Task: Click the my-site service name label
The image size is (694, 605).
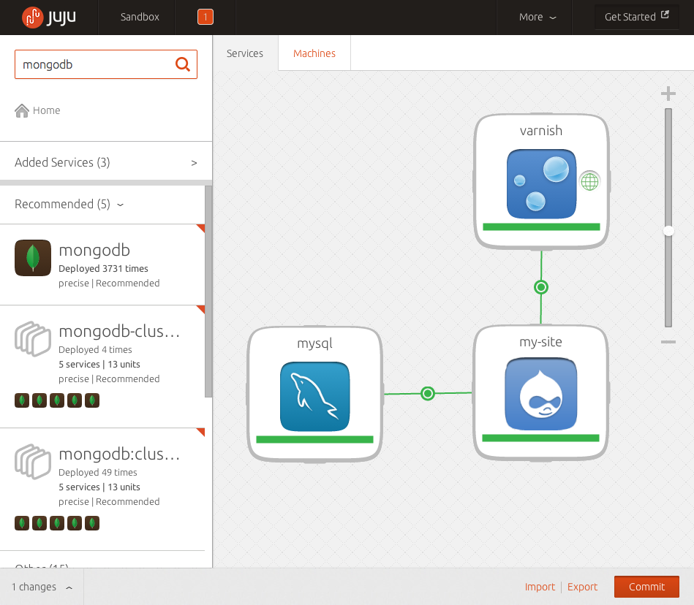Action: [541, 342]
